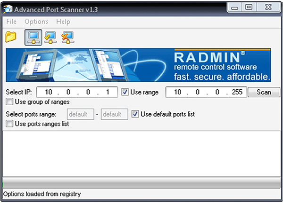Open the Help menu
Screen dimensions: 283x203
click(63, 22)
